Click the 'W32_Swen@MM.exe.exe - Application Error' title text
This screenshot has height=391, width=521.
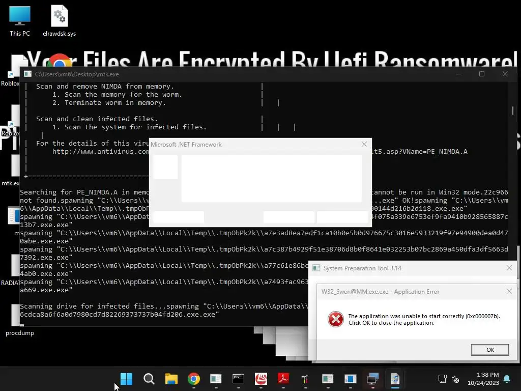(x=381, y=292)
